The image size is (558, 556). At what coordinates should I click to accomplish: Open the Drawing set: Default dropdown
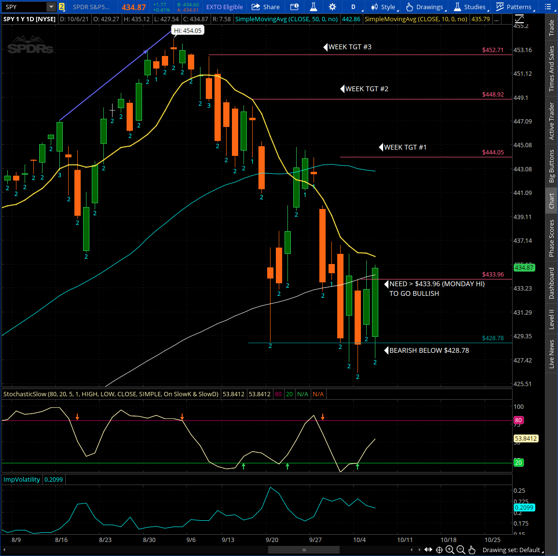coord(513,550)
